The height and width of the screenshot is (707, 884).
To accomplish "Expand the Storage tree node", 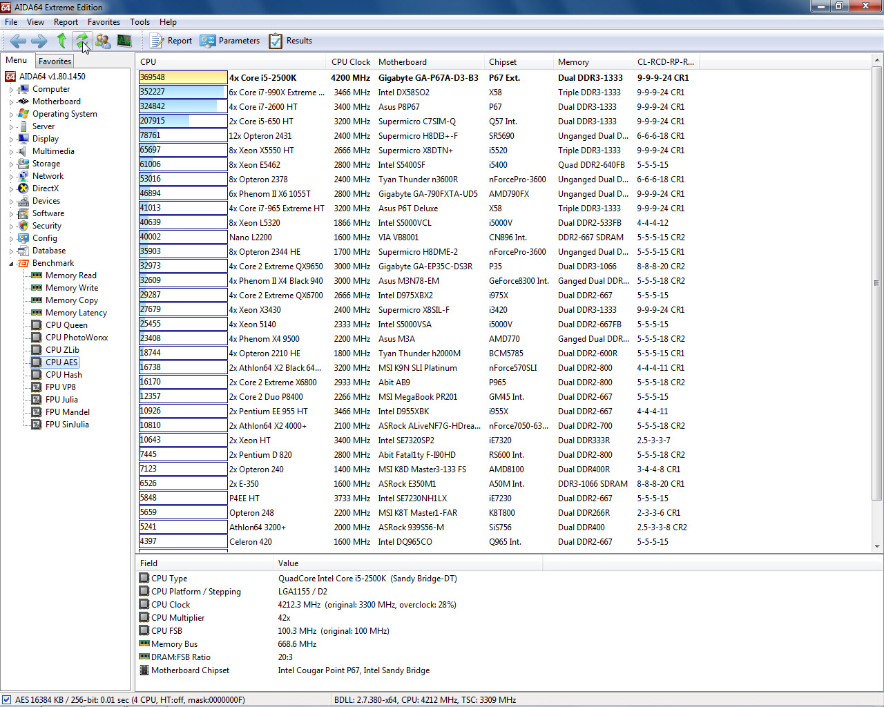I will 11,164.
